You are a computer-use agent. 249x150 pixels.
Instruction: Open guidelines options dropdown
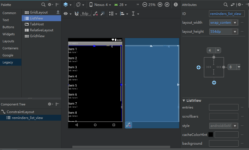tap(135, 14)
